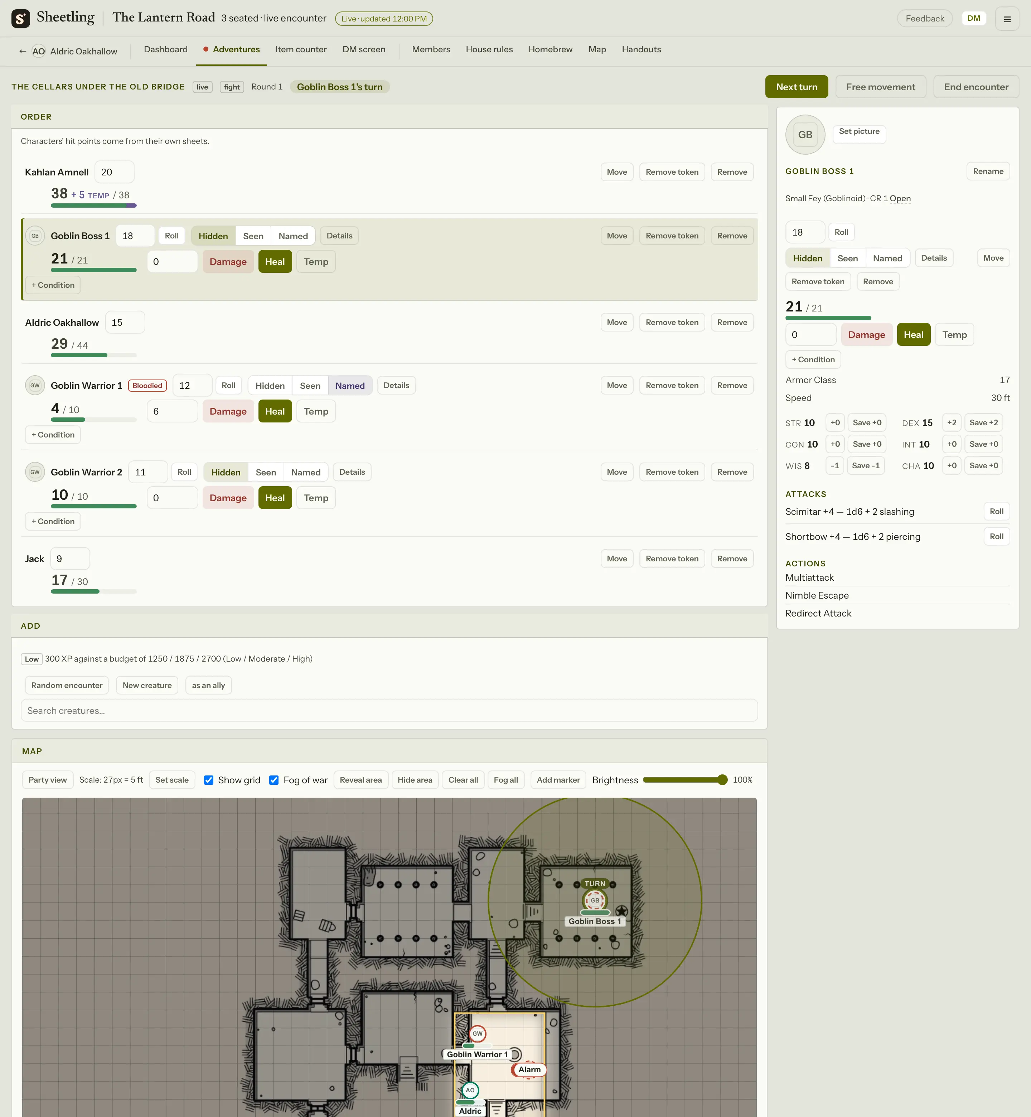The image size is (1031, 1117).
Task: Set Goblin Warrior 1 visibility to Hidden
Action: pyautogui.click(x=270, y=386)
